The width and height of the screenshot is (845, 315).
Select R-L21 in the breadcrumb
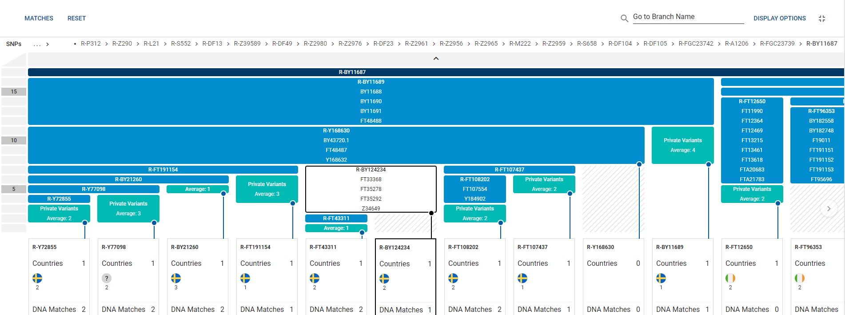click(x=151, y=43)
